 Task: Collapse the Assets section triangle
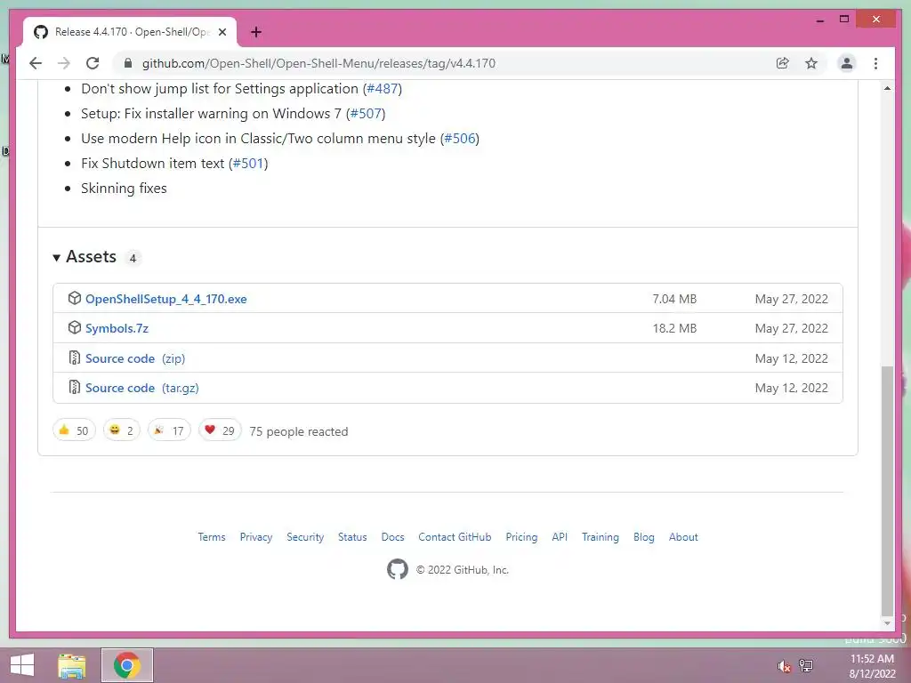pos(56,257)
